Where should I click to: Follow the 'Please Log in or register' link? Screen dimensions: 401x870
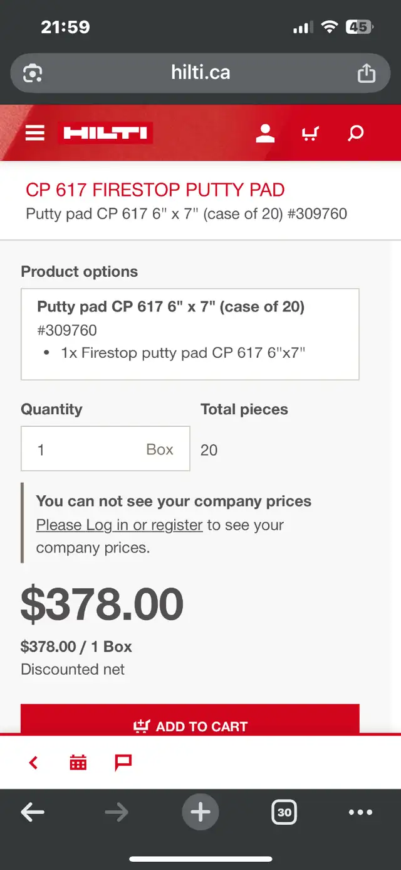pyautogui.click(x=119, y=525)
